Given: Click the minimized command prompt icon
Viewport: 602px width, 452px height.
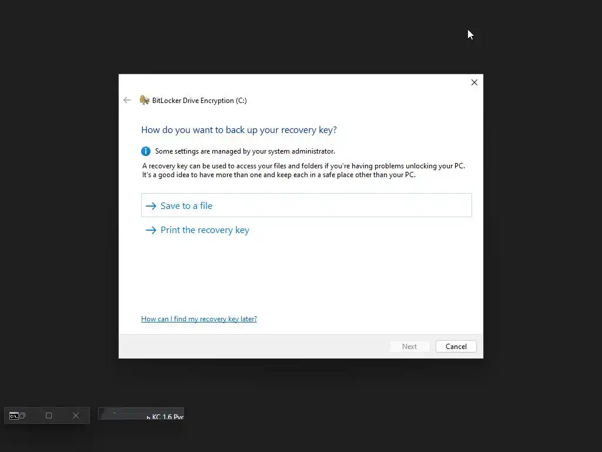Looking at the screenshot, I should point(14,416).
